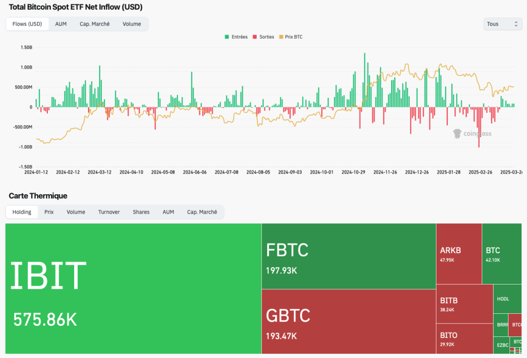Click the IBIT heatmap tile
Image resolution: width=527 pixels, height=358 pixels.
pyautogui.click(x=133, y=289)
